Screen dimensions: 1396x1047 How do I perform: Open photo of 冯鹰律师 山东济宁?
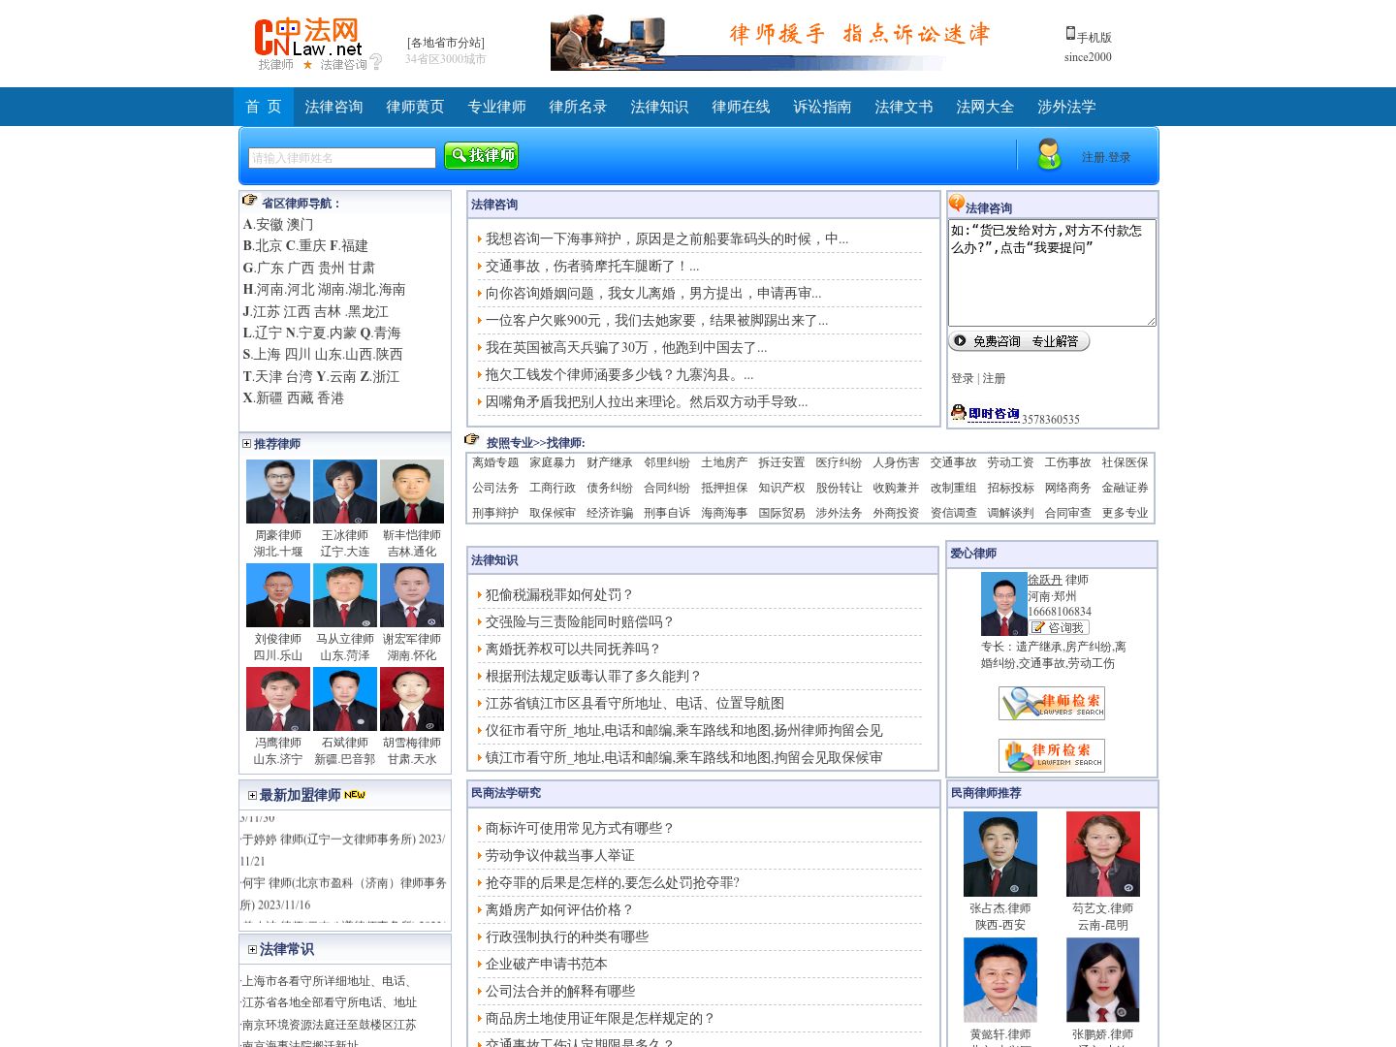pyautogui.click(x=278, y=699)
